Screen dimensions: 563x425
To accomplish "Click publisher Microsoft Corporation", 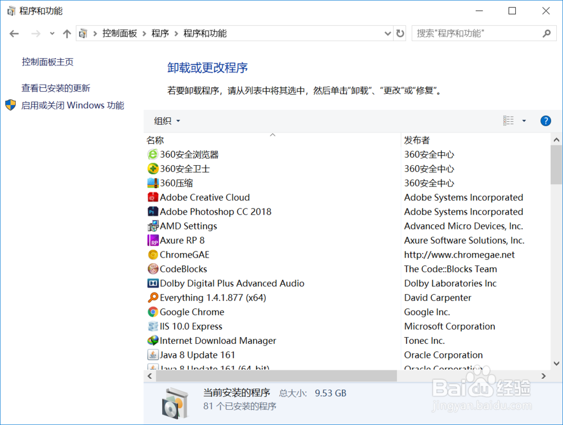I will [449, 326].
